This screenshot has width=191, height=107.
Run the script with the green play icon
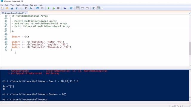pyautogui.click(x=48, y=8)
